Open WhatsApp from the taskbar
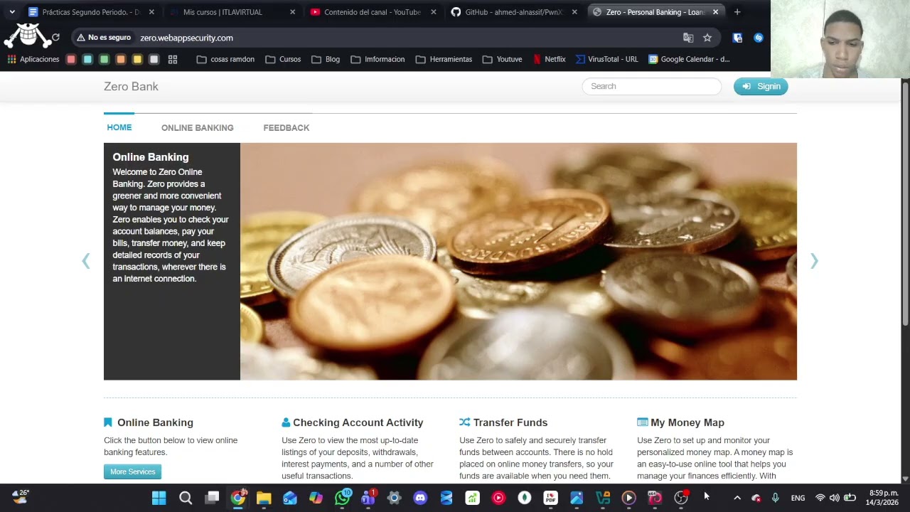Screen dimensions: 910x512 tap(343, 498)
